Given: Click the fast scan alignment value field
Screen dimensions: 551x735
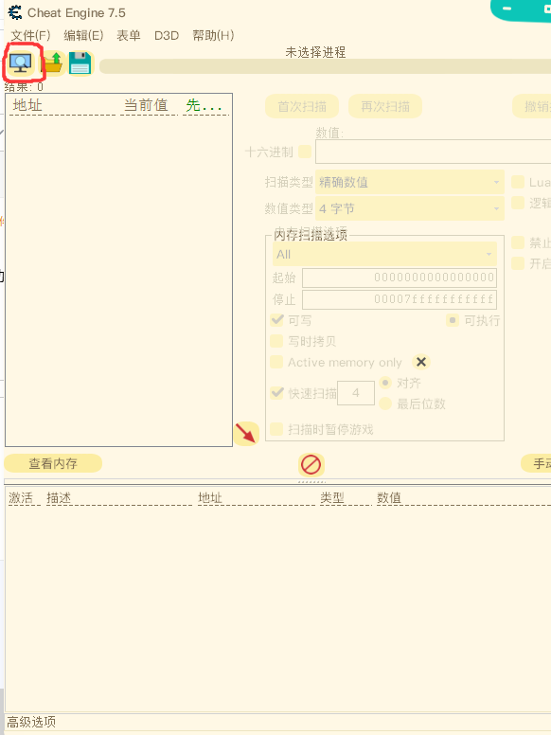Looking at the screenshot, I should pyautogui.click(x=356, y=393).
